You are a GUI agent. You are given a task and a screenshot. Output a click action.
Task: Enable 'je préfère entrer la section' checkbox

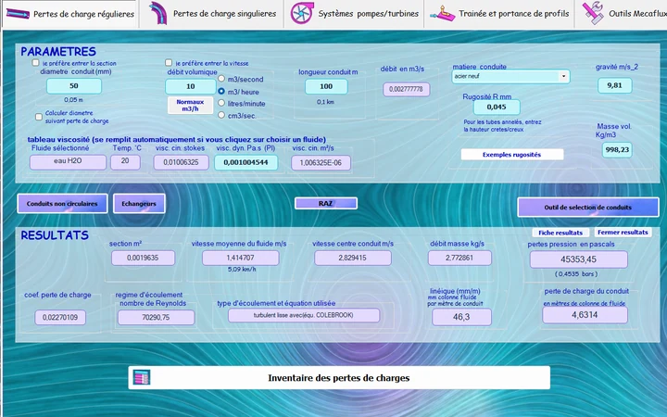(35, 63)
